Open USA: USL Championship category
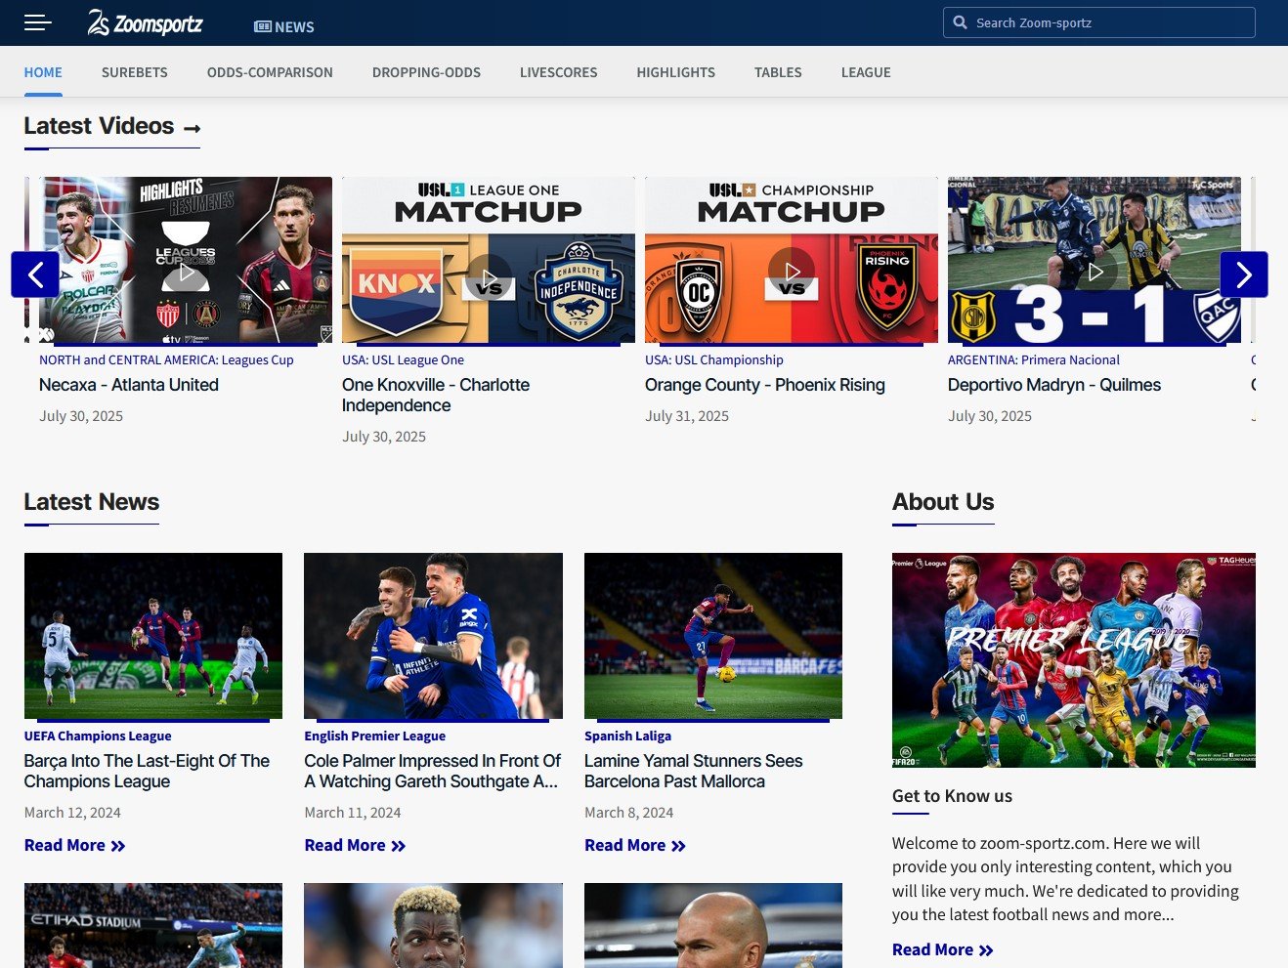The width and height of the screenshot is (1288, 968). tap(714, 359)
